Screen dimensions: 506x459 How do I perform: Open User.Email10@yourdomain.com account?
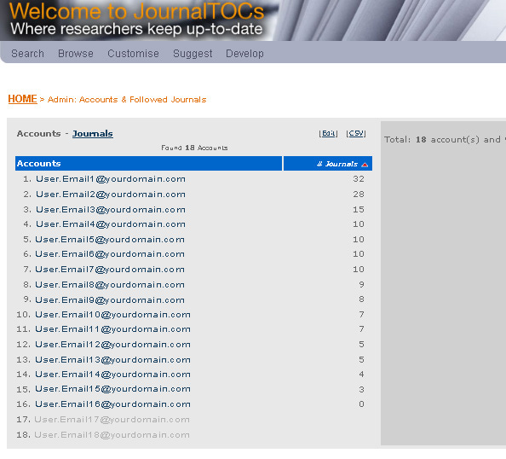point(113,315)
